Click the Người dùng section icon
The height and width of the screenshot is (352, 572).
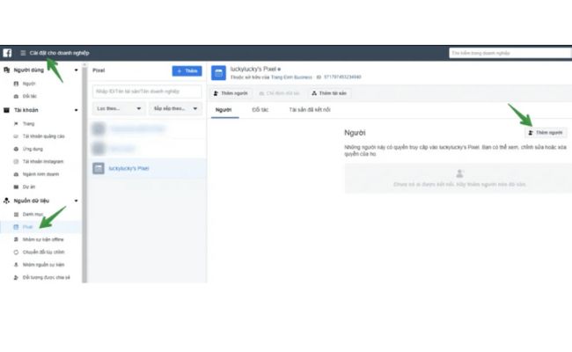tap(6, 70)
